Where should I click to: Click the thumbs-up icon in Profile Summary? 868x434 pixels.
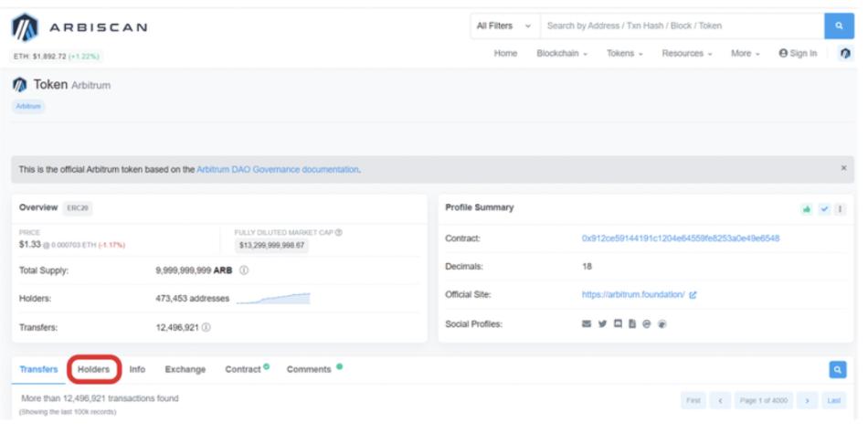tap(806, 208)
